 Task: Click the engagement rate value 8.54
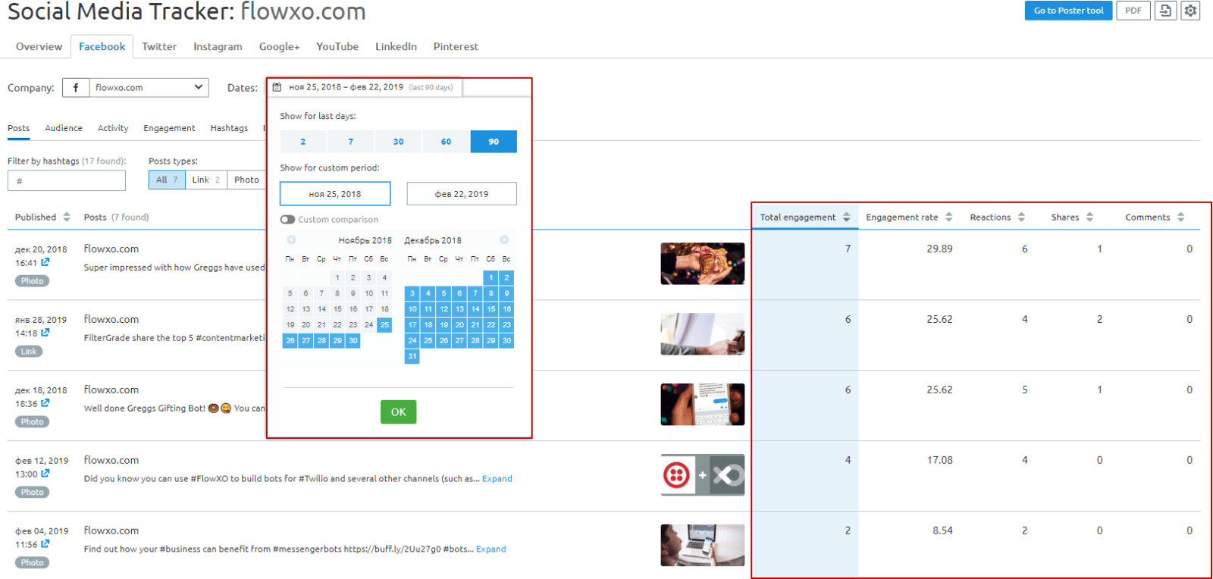pyautogui.click(x=942, y=530)
